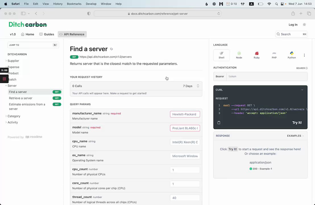Click the privacy shield icon in Safari
315x205 pixels.
(x=89, y=13)
